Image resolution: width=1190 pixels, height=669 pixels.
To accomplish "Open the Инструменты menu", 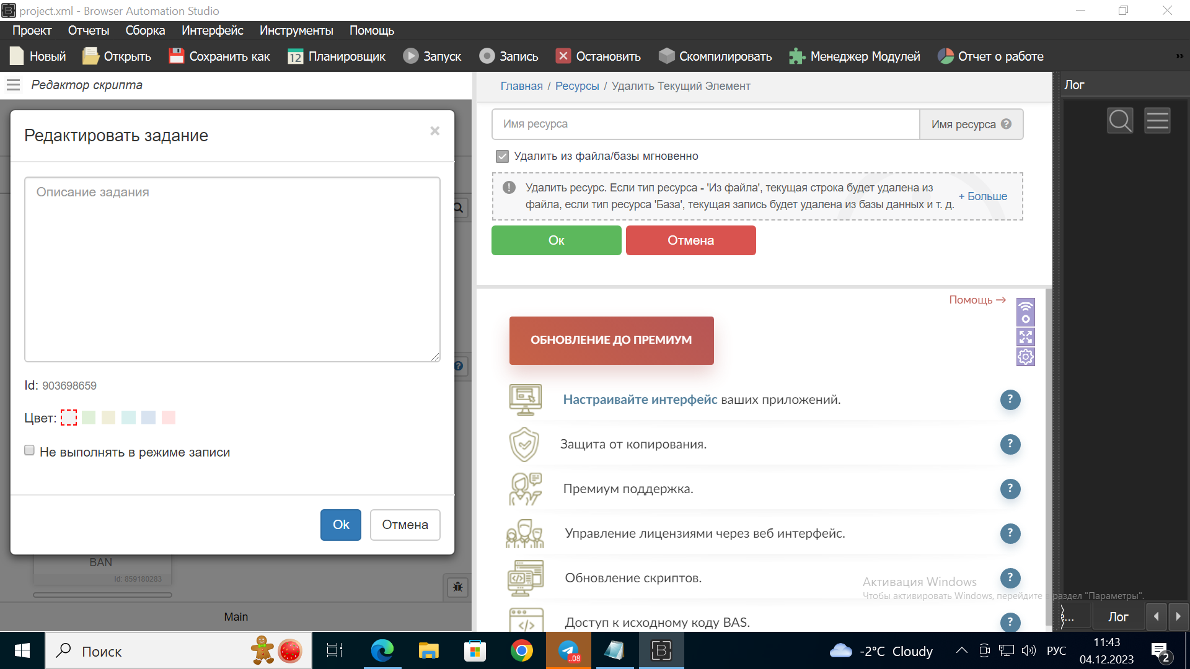I will pos(296,30).
